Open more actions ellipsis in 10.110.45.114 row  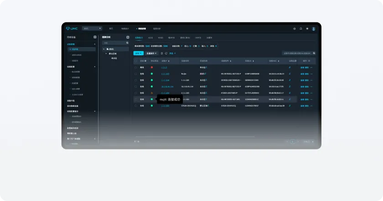pyautogui.click(x=311, y=87)
